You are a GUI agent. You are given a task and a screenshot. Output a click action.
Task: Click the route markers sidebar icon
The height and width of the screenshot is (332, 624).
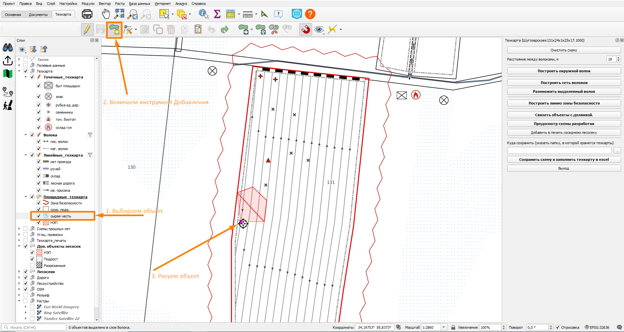click(8, 92)
